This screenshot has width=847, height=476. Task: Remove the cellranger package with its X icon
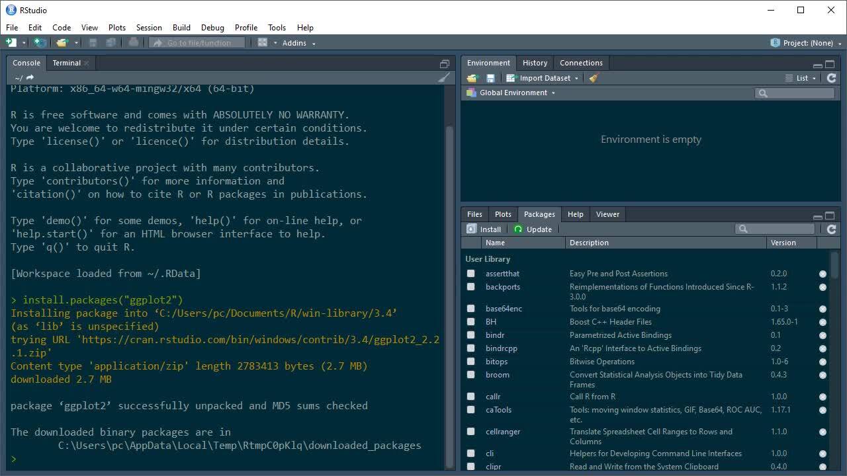[x=823, y=432]
